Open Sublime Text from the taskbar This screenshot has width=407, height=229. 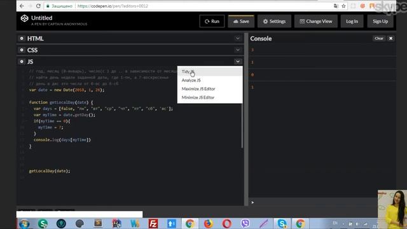coord(98,223)
